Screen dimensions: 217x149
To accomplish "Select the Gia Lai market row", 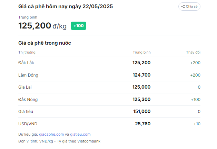I will click(109, 87).
